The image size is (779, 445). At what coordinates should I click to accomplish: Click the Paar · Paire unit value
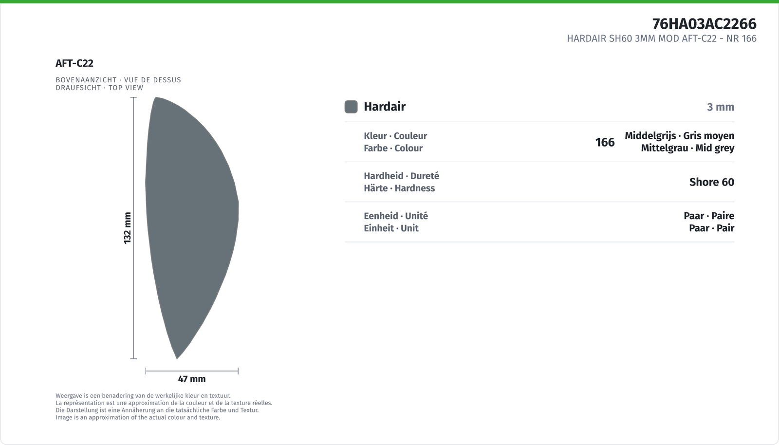(x=709, y=216)
